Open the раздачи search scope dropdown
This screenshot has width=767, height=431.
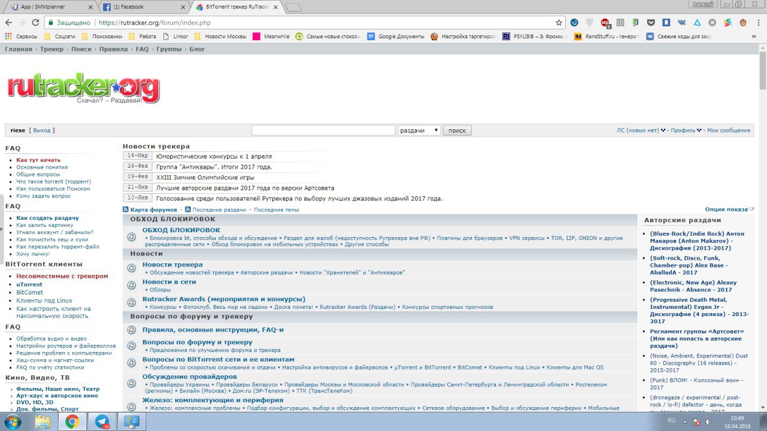pos(419,130)
